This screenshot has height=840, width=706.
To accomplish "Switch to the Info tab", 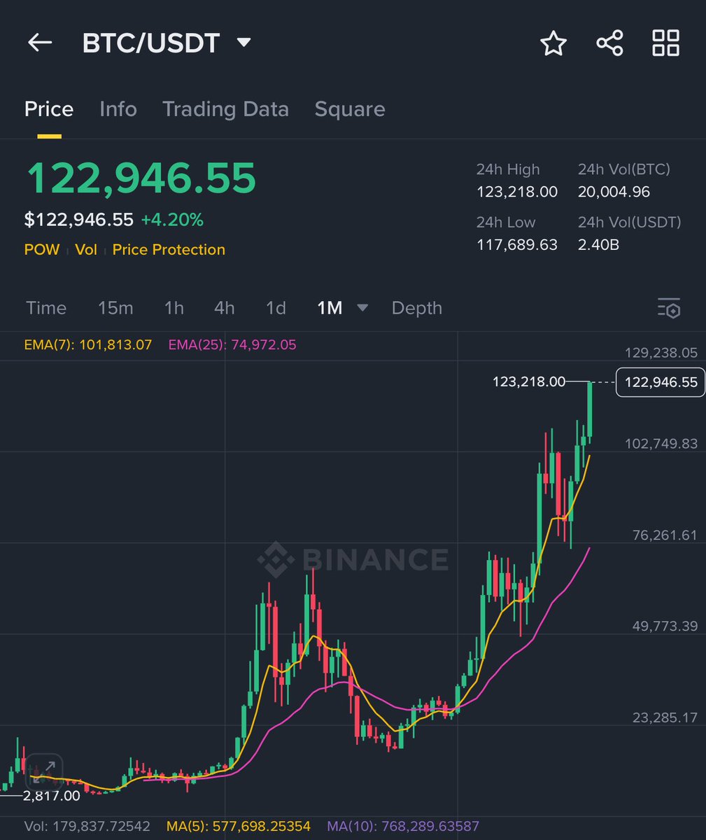I will tap(118, 109).
